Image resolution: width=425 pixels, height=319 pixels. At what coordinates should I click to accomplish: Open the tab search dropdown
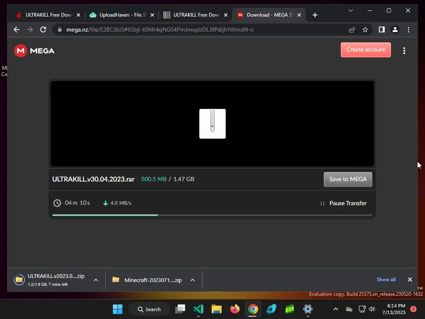click(x=350, y=10)
